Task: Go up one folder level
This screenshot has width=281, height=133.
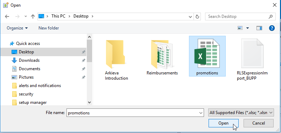Action: click(33, 16)
